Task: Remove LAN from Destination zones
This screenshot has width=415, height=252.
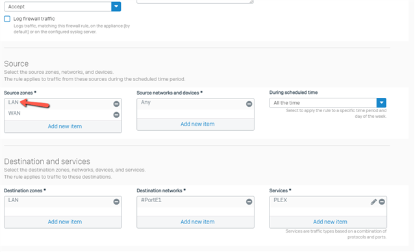Action: click(116, 201)
